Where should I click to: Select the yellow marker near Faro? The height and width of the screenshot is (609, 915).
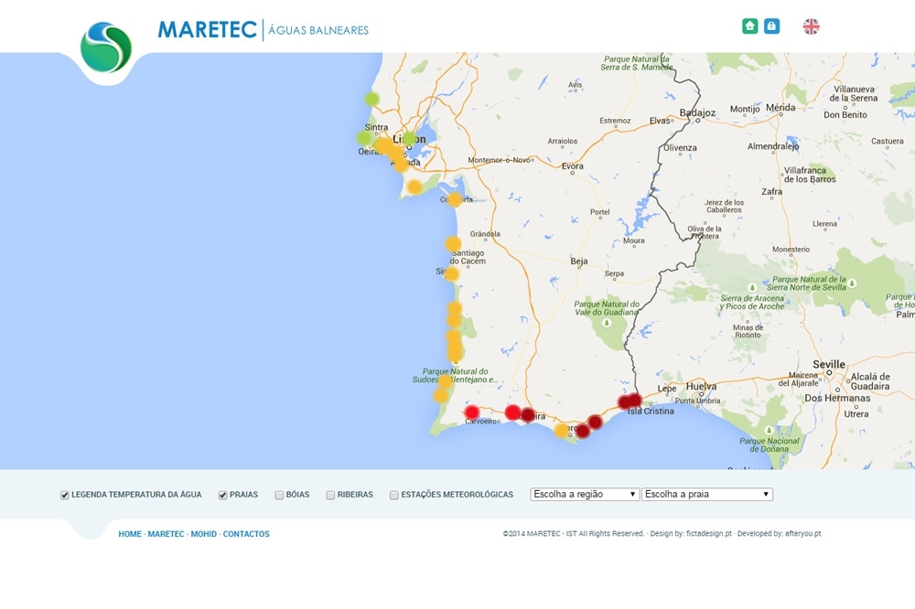562,431
